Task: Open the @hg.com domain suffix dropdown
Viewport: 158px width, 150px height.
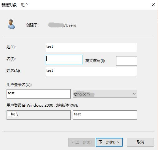Action: point(105,94)
